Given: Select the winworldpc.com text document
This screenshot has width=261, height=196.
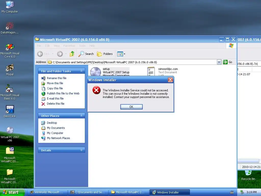Looking at the screenshot, I should 163,72.
